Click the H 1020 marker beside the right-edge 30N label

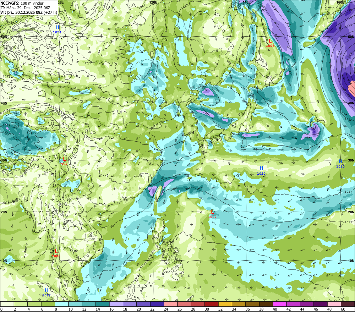click(340, 164)
